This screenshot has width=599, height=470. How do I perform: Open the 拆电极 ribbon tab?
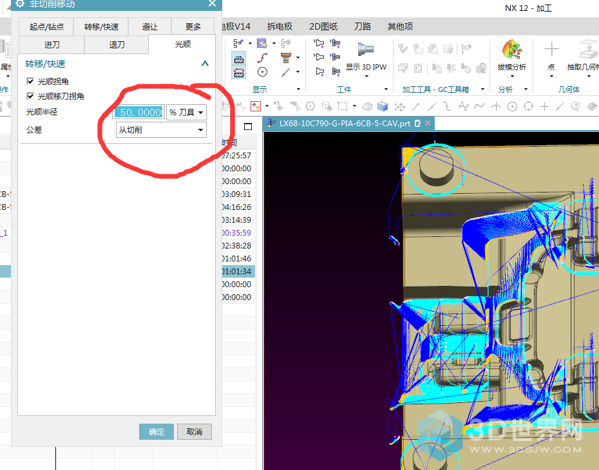pyautogui.click(x=280, y=26)
